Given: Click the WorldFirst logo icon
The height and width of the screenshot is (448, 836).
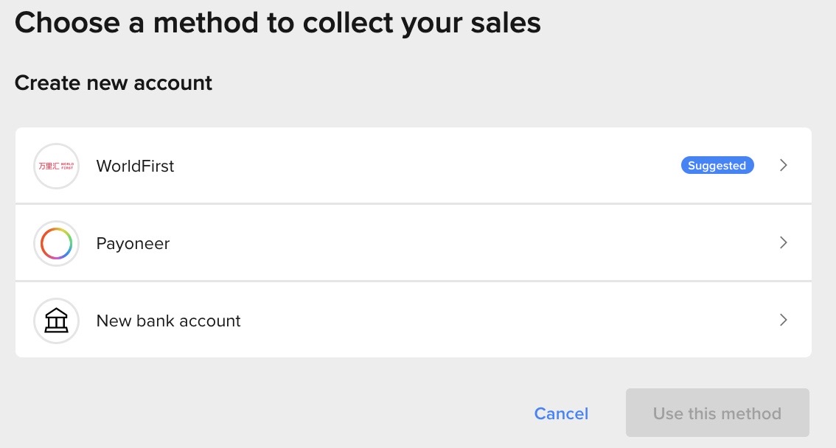Looking at the screenshot, I should 56,167.
